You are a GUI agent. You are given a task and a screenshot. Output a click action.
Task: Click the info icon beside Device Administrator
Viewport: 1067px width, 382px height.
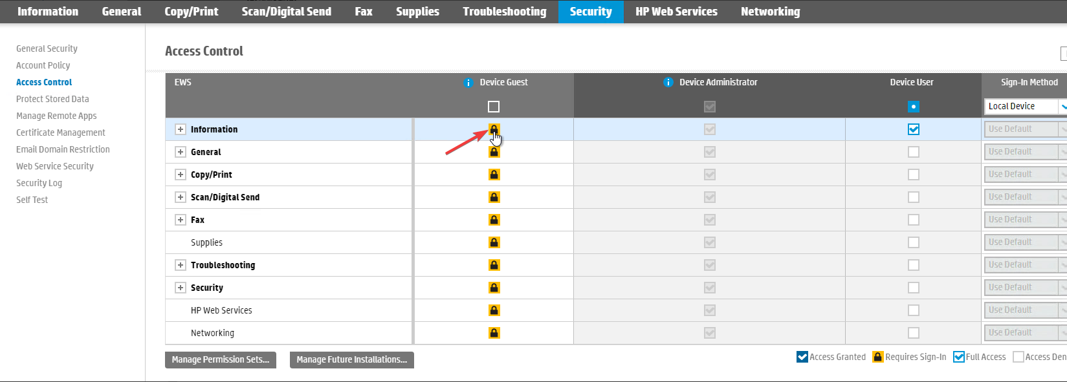(668, 83)
